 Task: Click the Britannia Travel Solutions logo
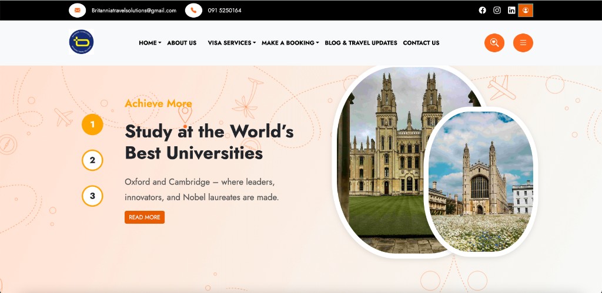point(81,42)
